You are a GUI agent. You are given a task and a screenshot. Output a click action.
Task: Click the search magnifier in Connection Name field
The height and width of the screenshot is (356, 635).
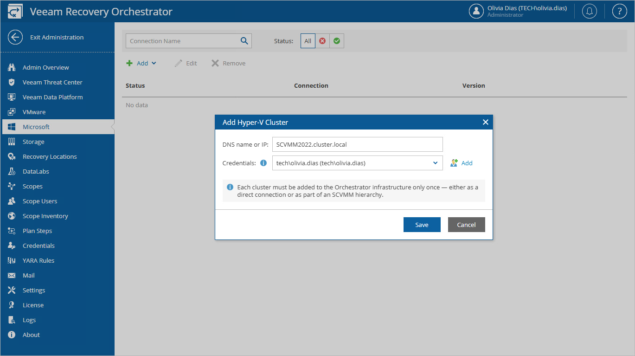click(244, 41)
